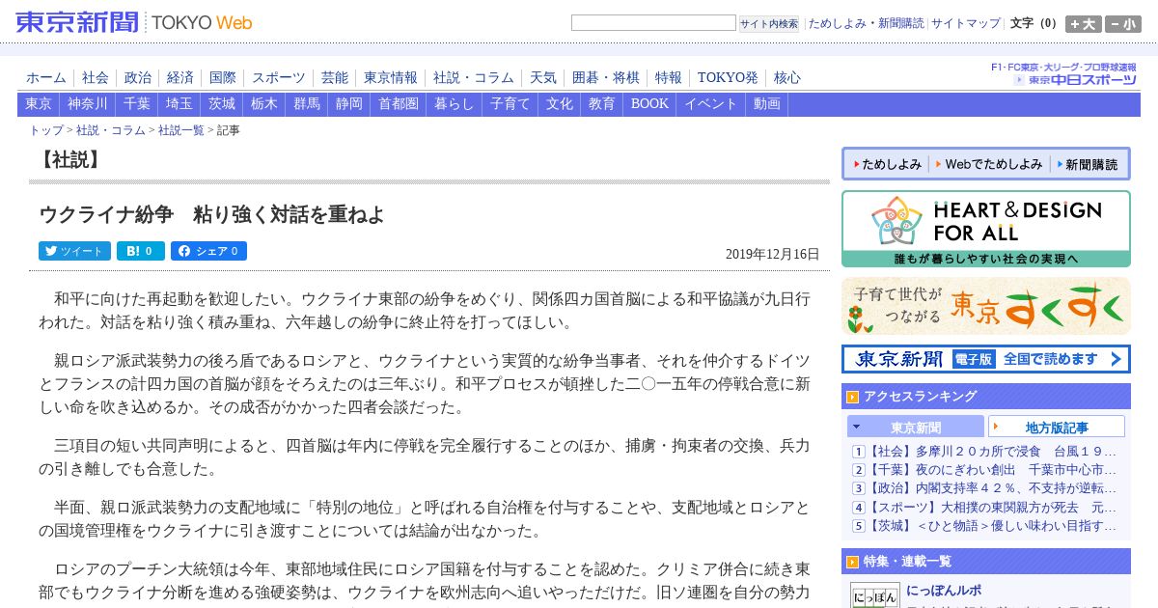Open the 東京新聞 電子版 banner
This screenshot has width=1158, height=608.
pyautogui.click(x=985, y=359)
